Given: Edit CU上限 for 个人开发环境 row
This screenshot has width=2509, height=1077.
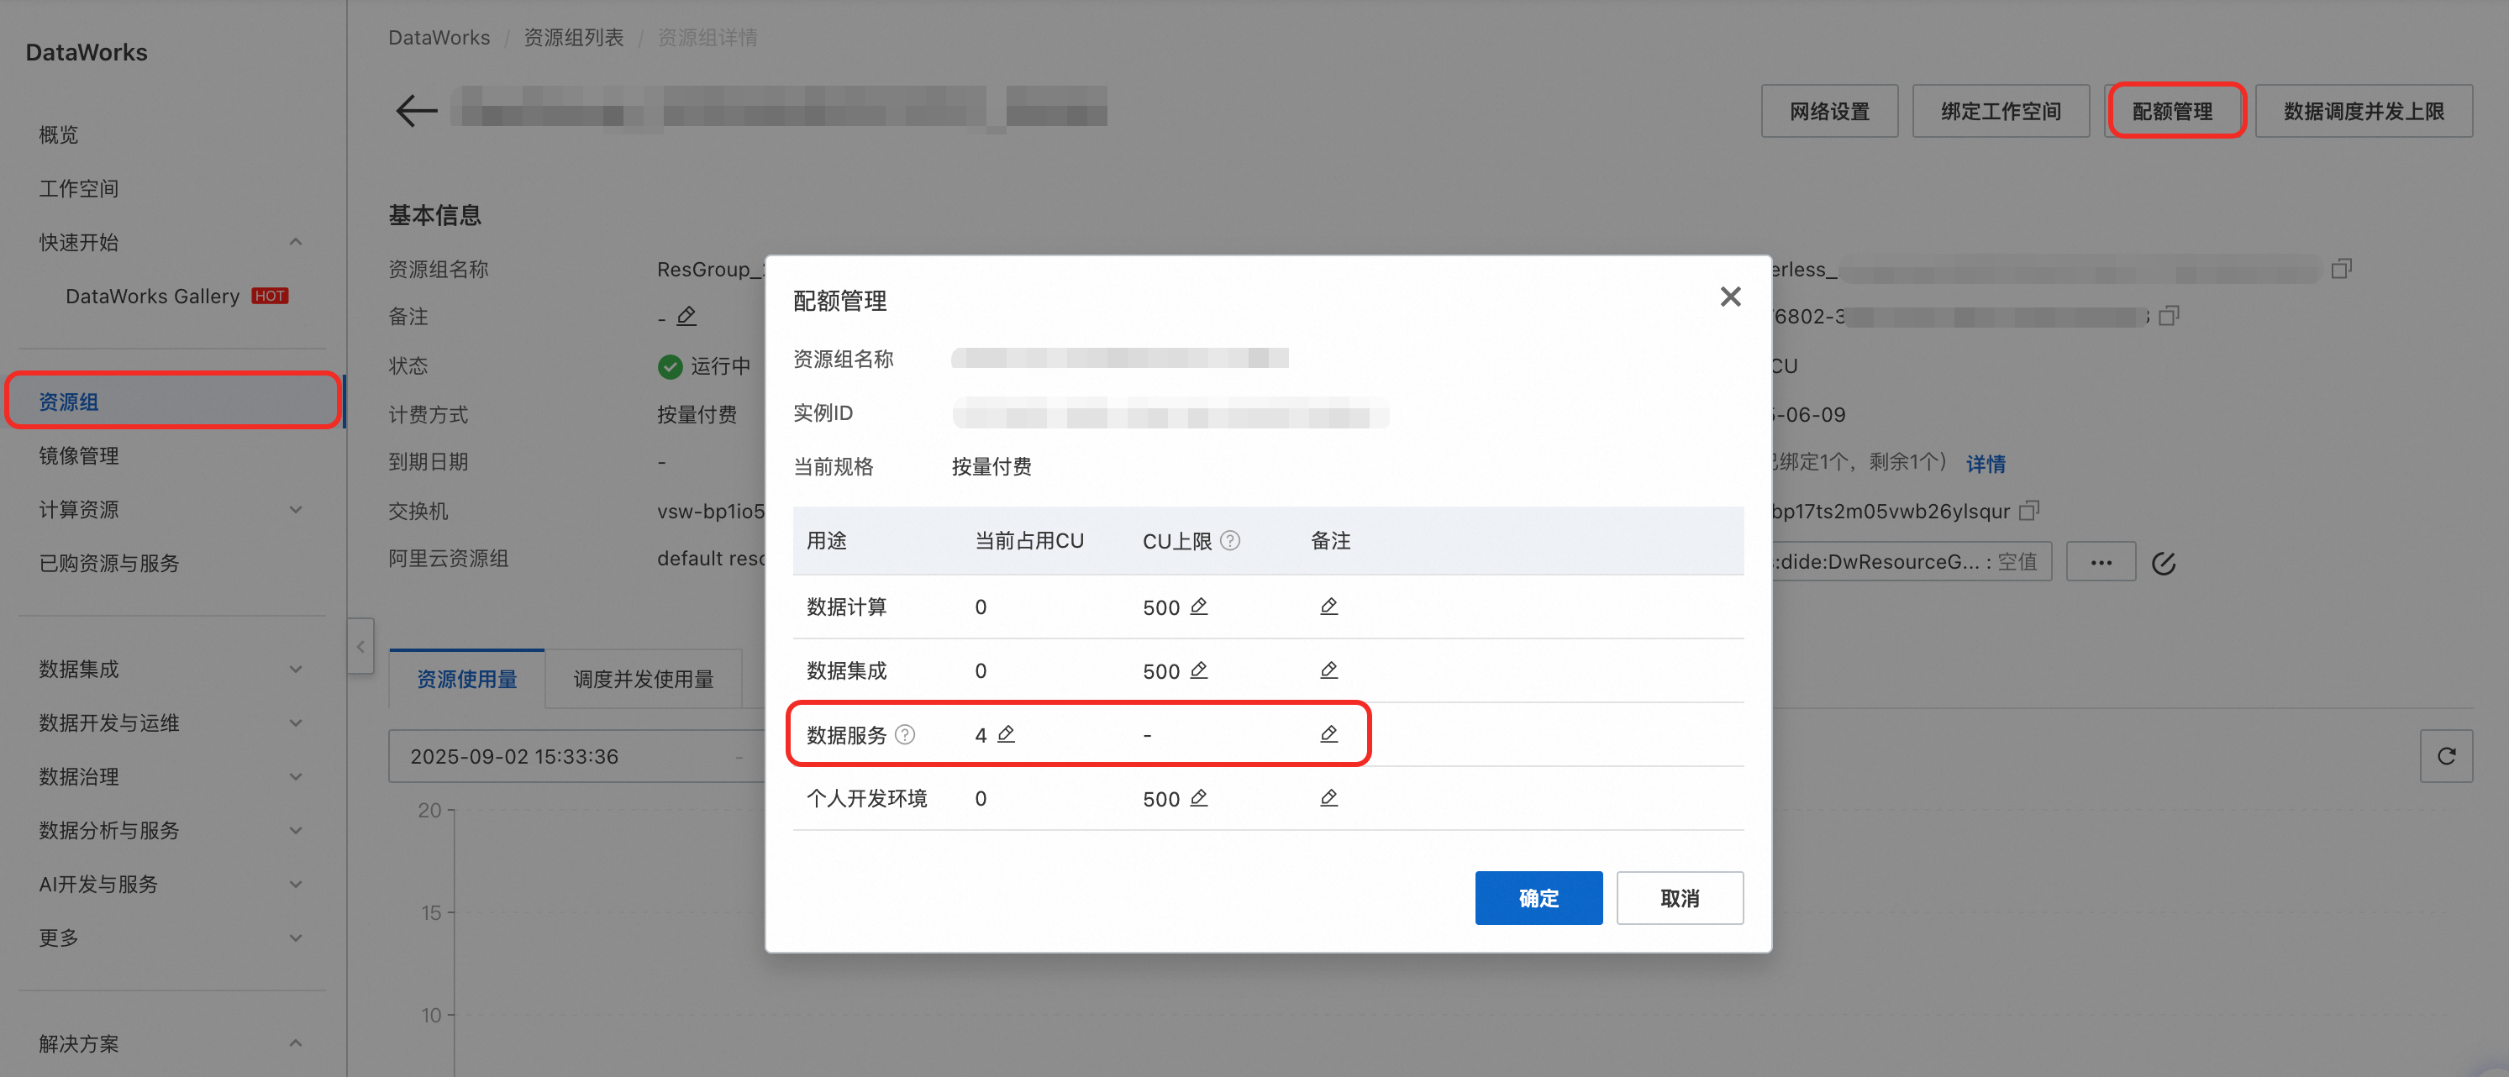Looking at the screenshot, I should coord(1199,797).
